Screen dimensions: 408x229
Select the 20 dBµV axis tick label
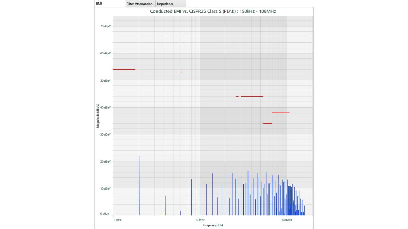point(105,161)
